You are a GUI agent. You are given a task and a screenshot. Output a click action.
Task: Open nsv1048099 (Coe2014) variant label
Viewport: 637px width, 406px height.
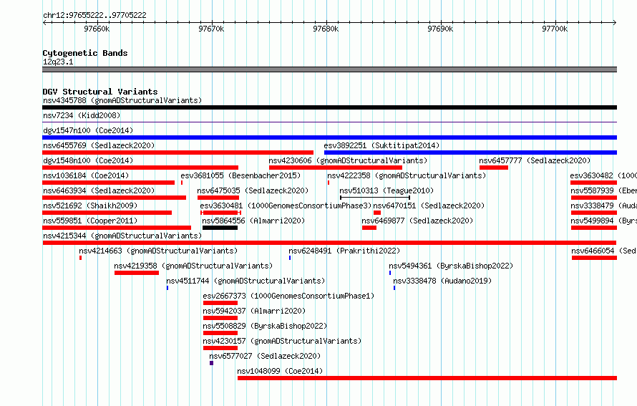280,371
